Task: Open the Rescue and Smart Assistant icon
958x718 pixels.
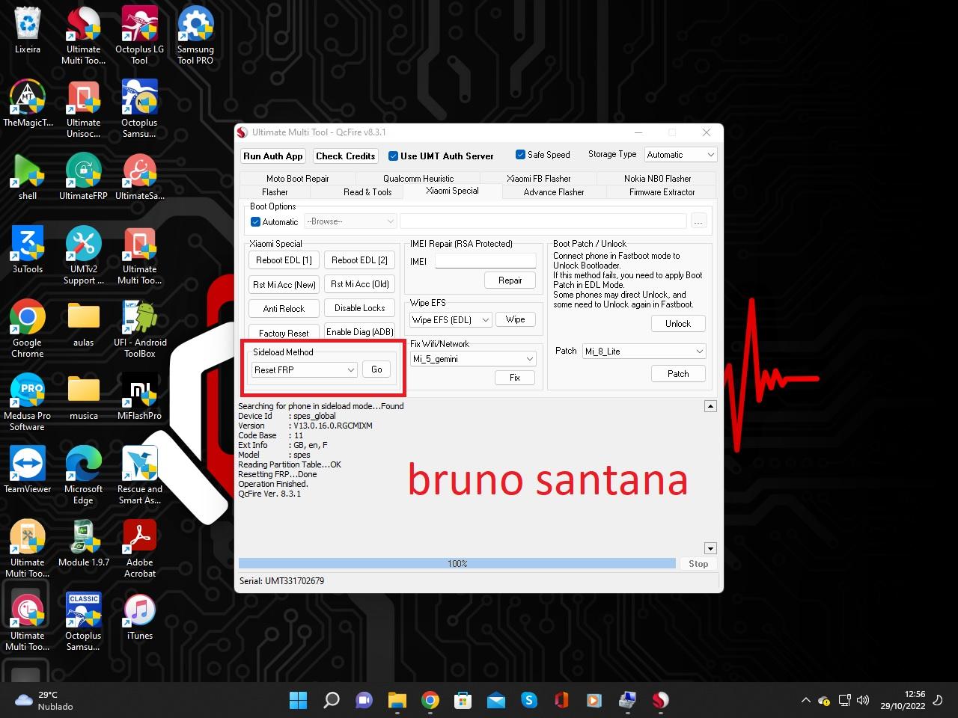Action: click(x=139, y=475)
